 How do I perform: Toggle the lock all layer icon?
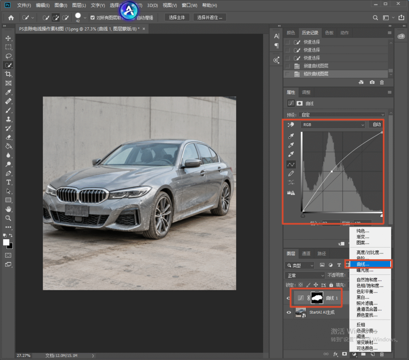pos(331,285)
